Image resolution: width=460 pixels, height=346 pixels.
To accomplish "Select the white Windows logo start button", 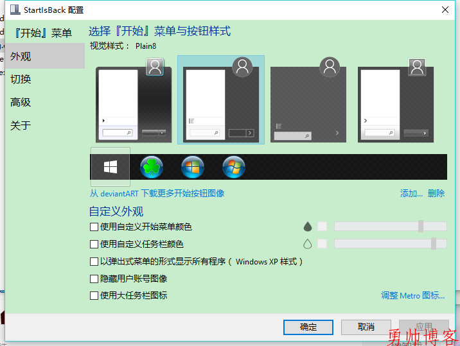I will tap(111, 167).
